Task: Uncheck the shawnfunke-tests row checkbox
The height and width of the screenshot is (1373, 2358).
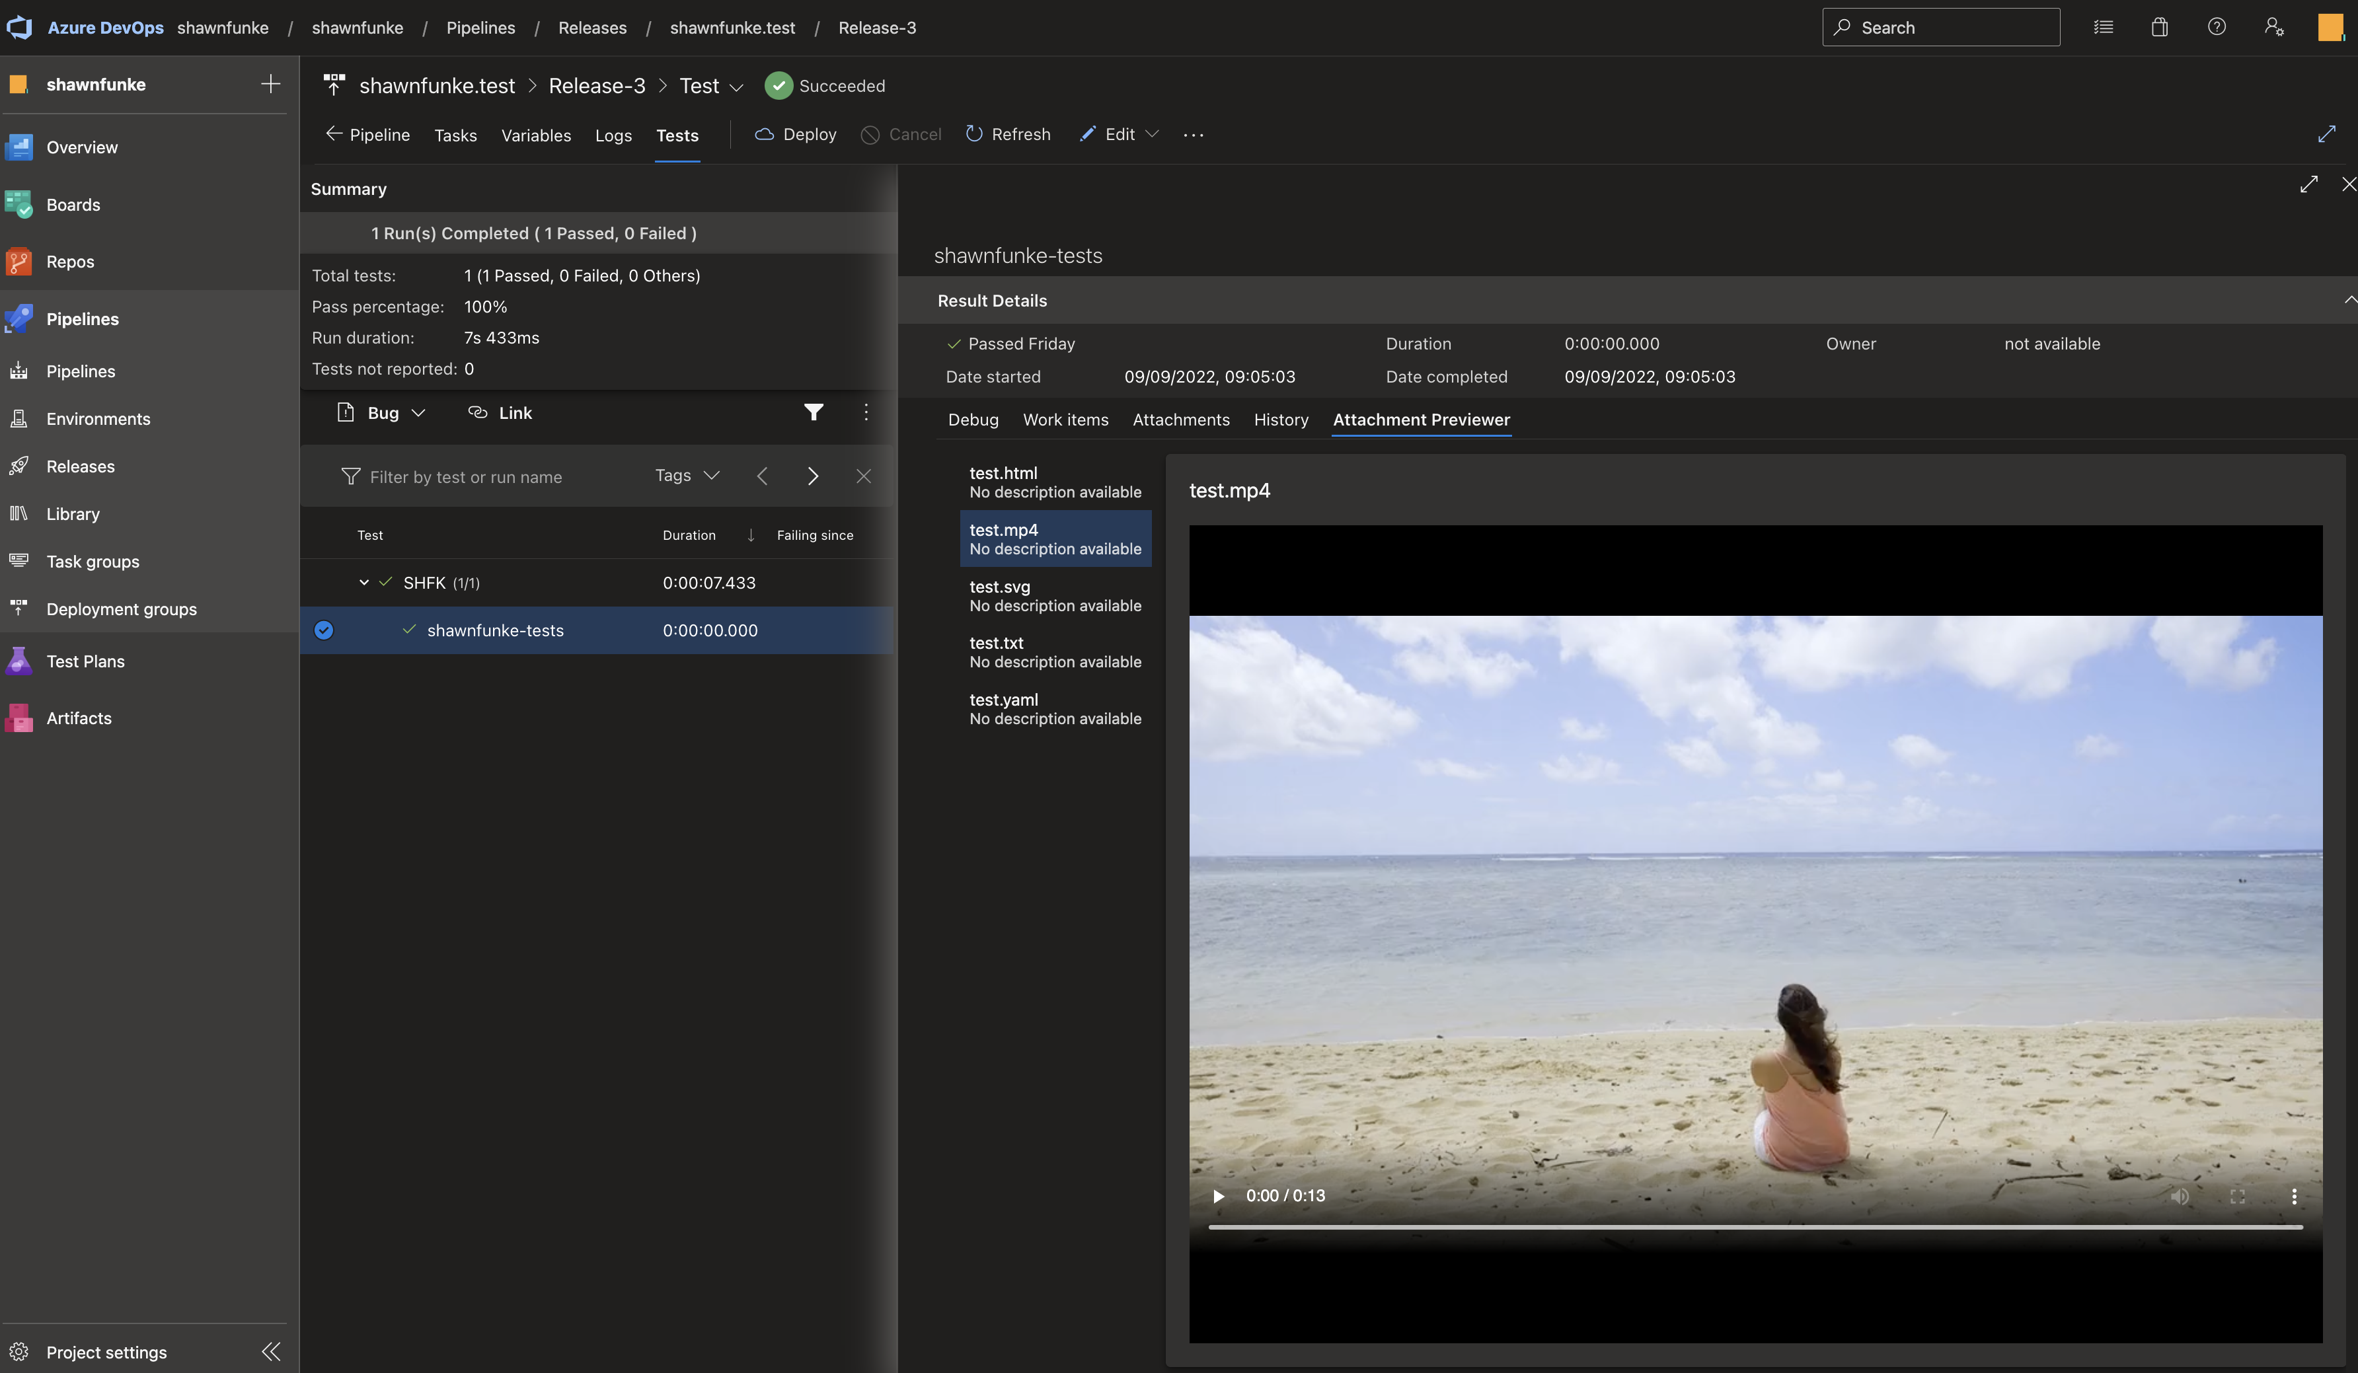Action: click(324, 630)
